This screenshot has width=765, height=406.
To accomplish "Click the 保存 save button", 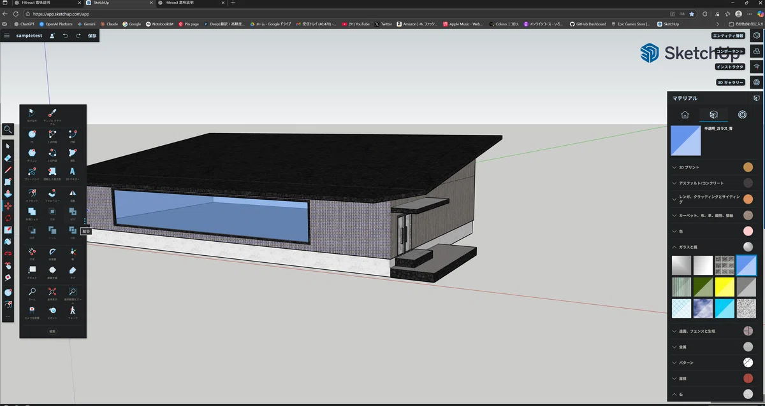I will click(x=92, y=36).
